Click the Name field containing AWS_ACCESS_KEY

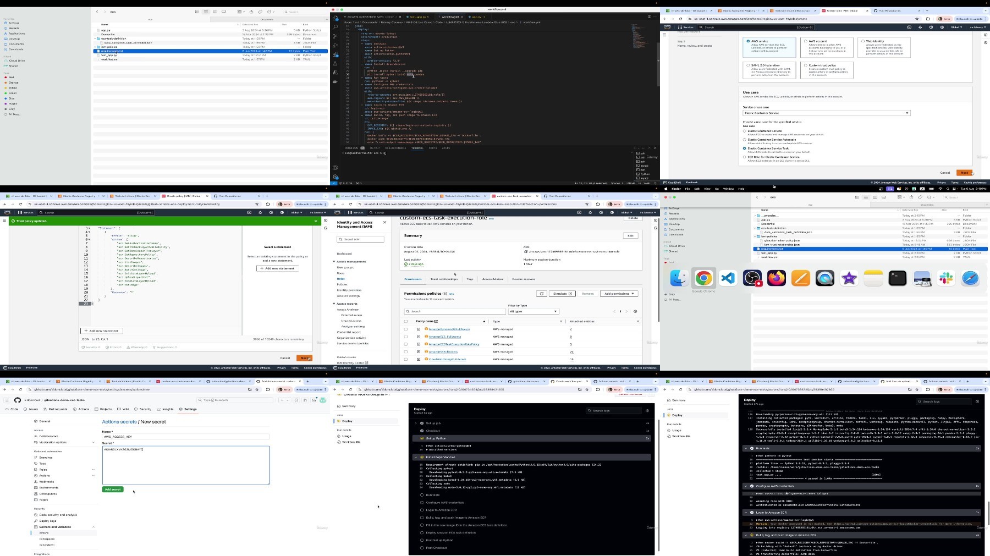point(186,437)
